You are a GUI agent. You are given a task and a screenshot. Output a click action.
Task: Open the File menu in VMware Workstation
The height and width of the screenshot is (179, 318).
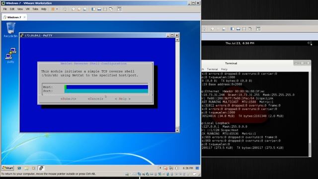pyautogui.click(x=5, y=9)
